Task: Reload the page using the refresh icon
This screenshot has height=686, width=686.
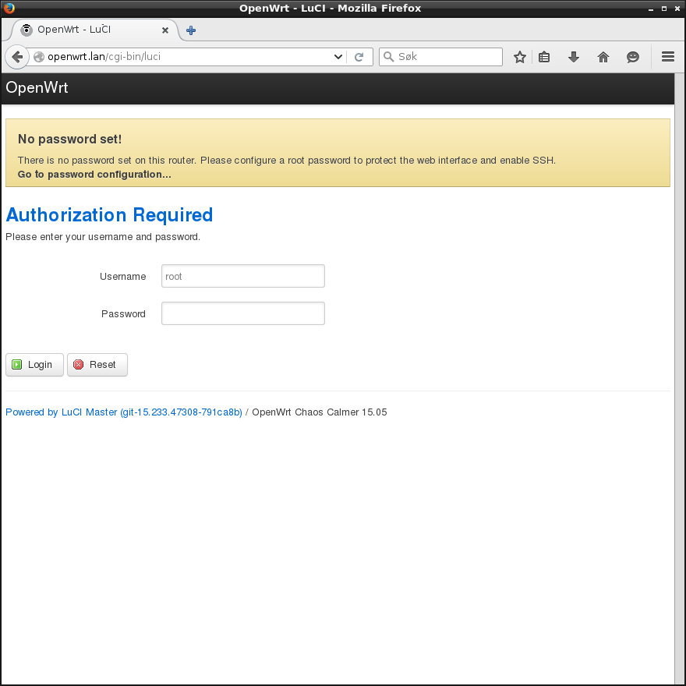Action: (x=359, y=57)
